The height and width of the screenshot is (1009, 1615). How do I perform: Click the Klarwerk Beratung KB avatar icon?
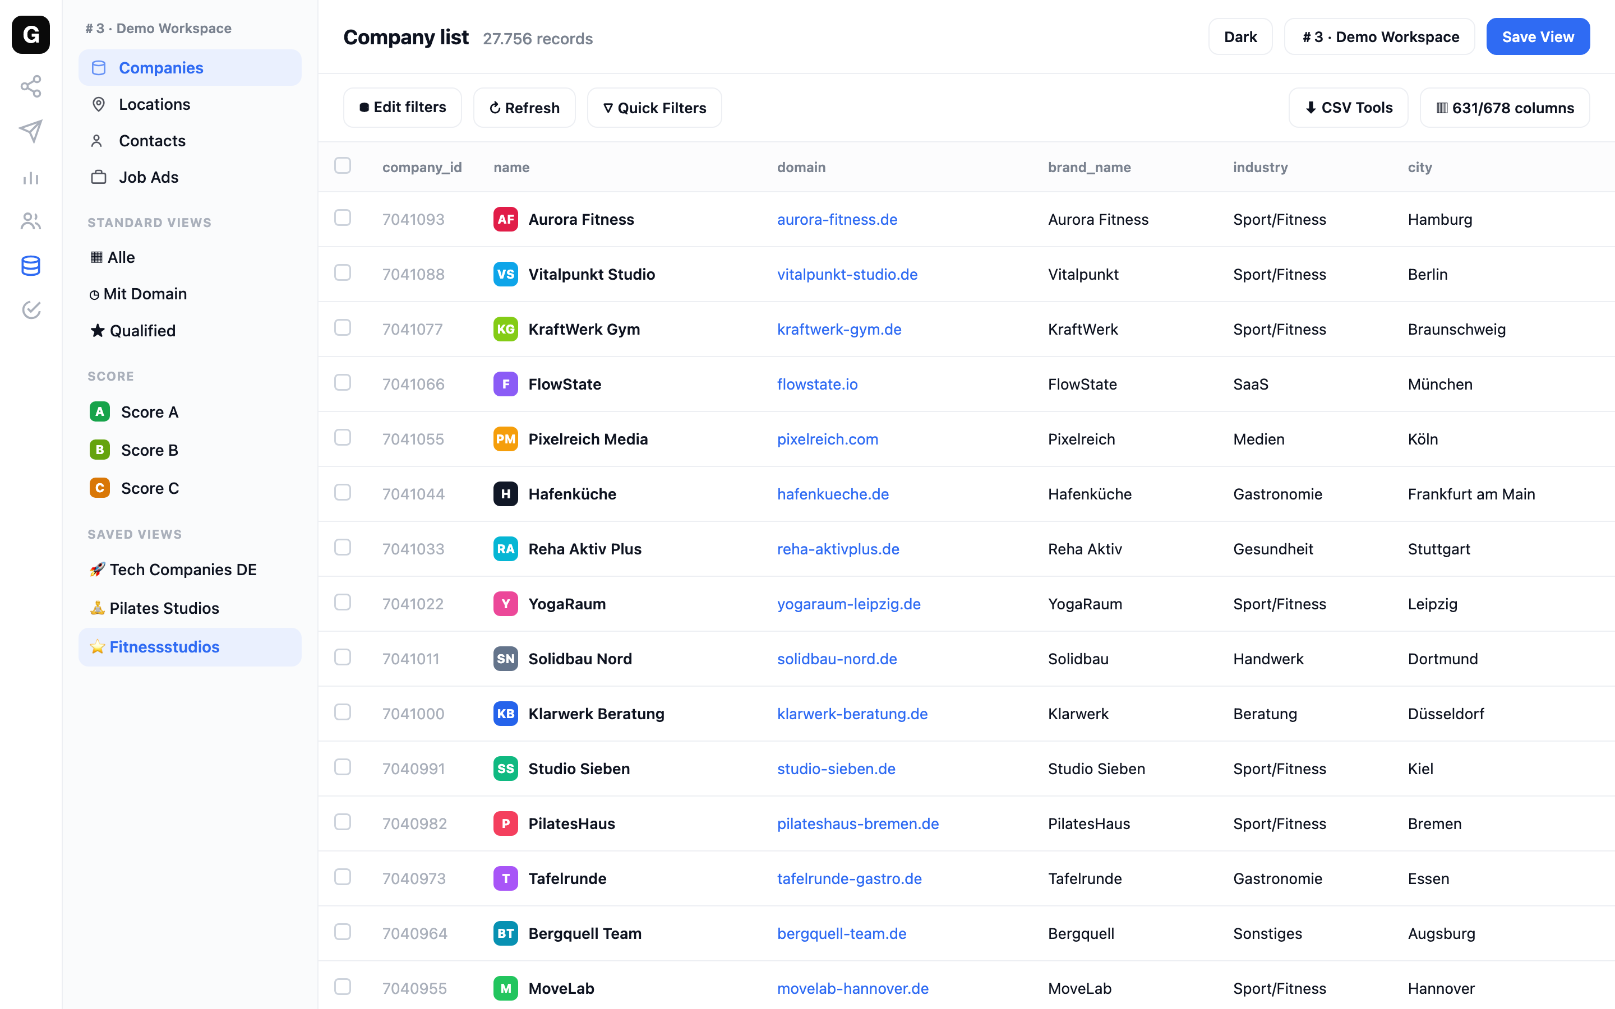pos(505,714)
